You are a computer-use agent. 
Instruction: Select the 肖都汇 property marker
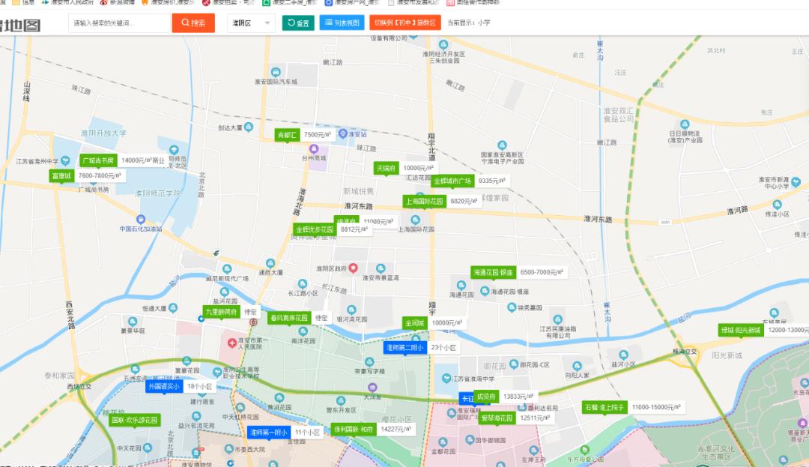point(288,135)
